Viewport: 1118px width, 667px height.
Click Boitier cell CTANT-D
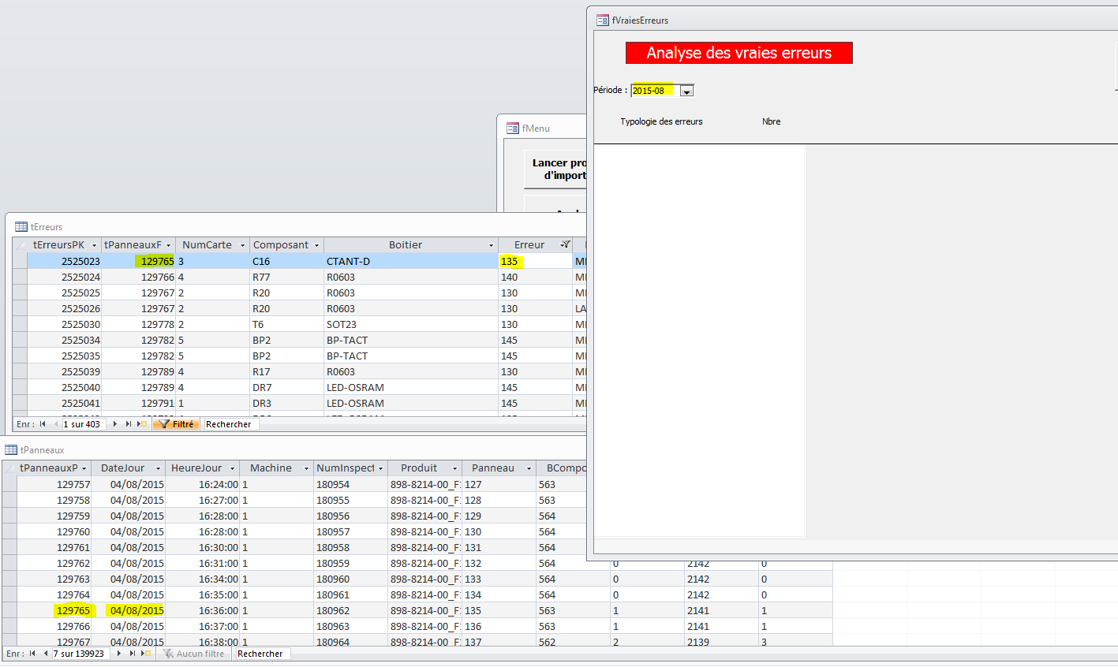click(x=411, y=261)
